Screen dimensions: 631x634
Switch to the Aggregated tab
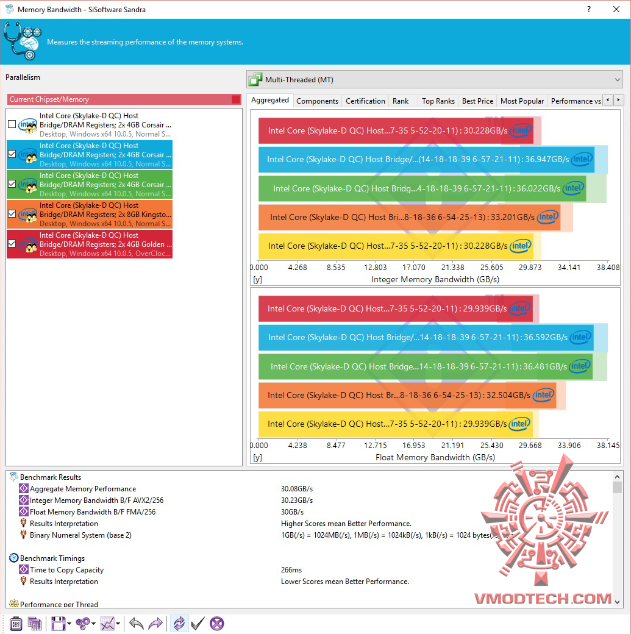point(270,100)
